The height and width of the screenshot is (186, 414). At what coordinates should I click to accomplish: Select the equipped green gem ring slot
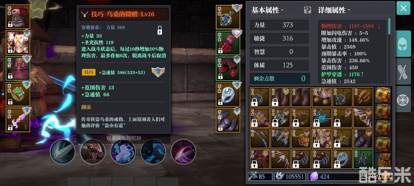point(18,94)
